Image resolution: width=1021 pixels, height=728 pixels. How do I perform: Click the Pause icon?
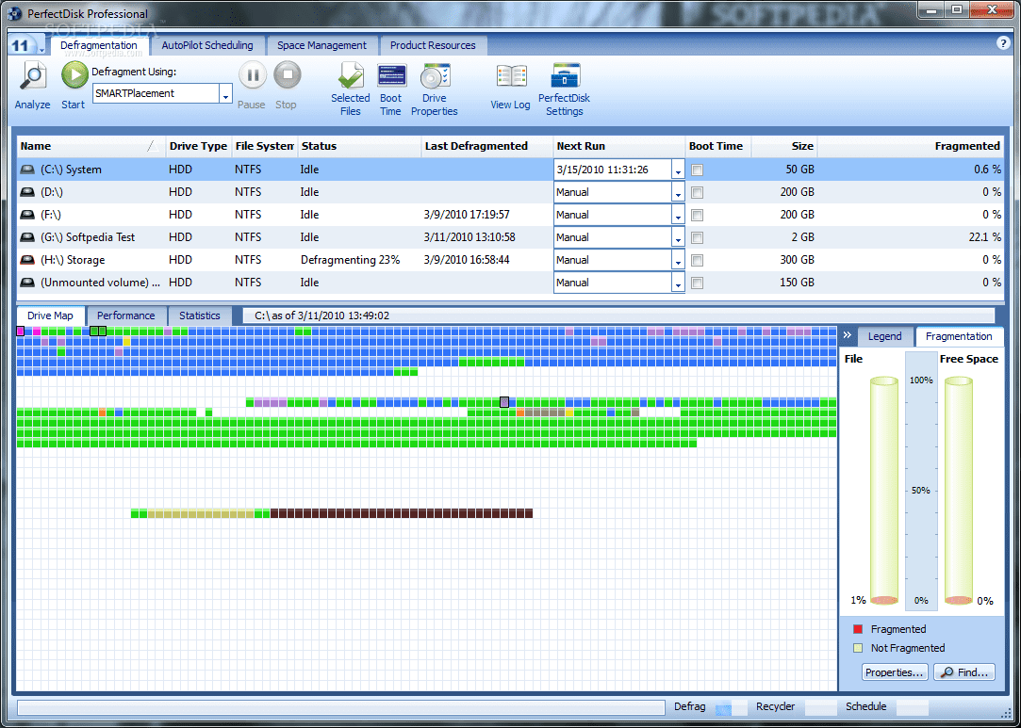click(x=253, y=75)
